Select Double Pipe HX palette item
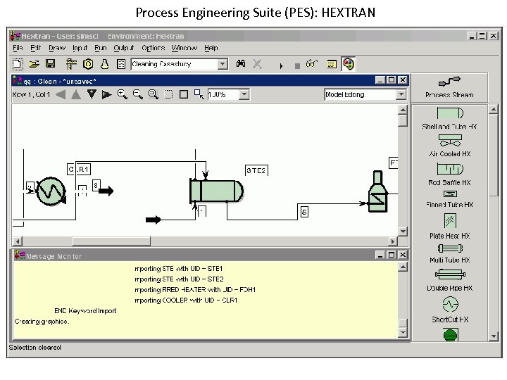The width and height of the screenshot is (507, 380). pos(449,281)
